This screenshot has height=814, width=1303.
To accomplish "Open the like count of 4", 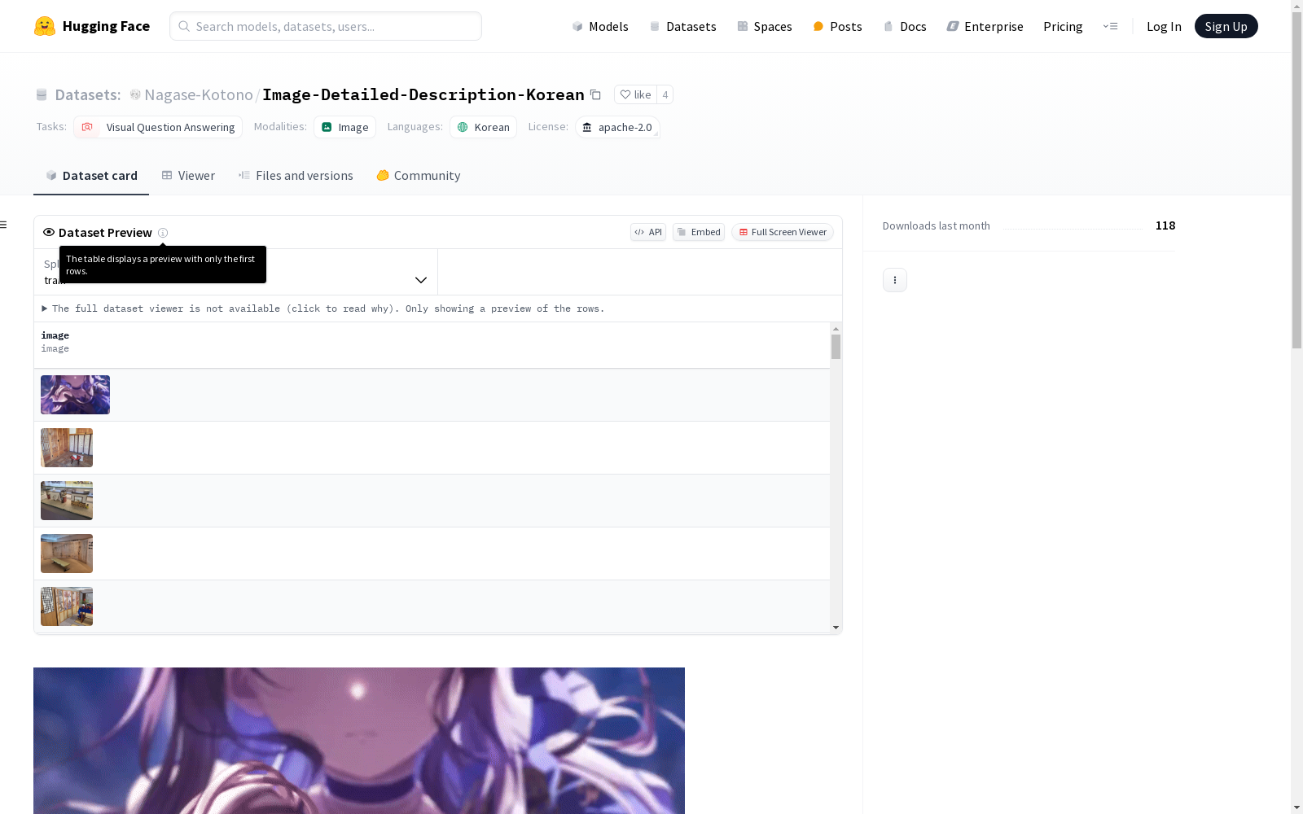I will click(x=665, y=94).
